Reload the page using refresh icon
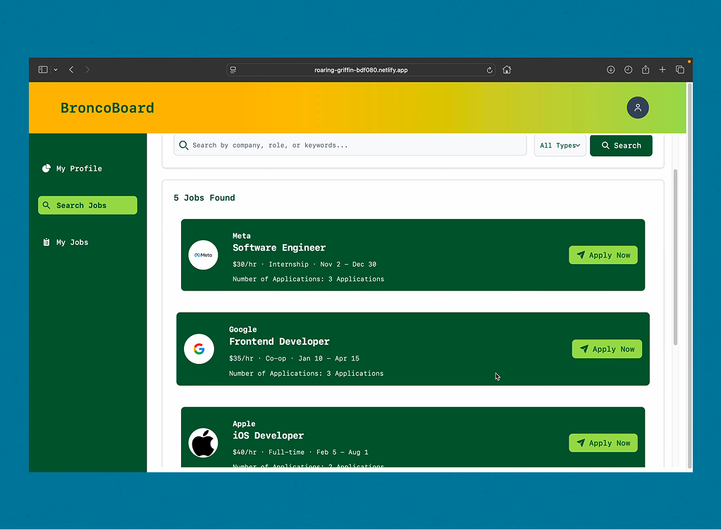Image resolution: width=721 pixels, height=530 pixels. 490,70
